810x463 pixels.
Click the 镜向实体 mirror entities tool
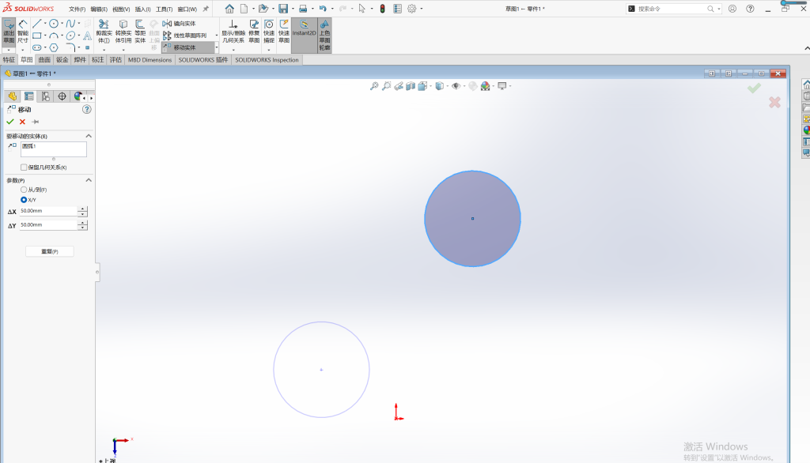pyautogui.click(x=180, y=24)
